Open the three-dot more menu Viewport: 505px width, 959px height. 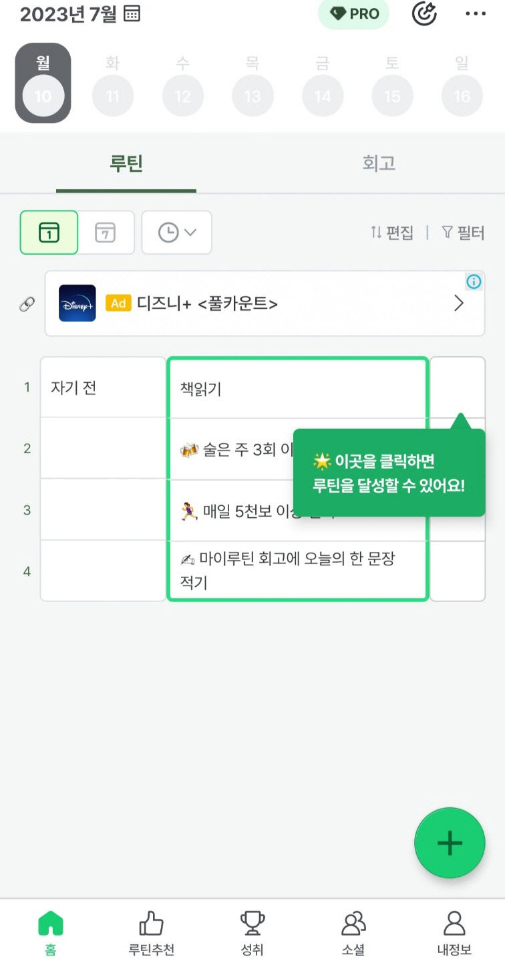pos(476,14)
